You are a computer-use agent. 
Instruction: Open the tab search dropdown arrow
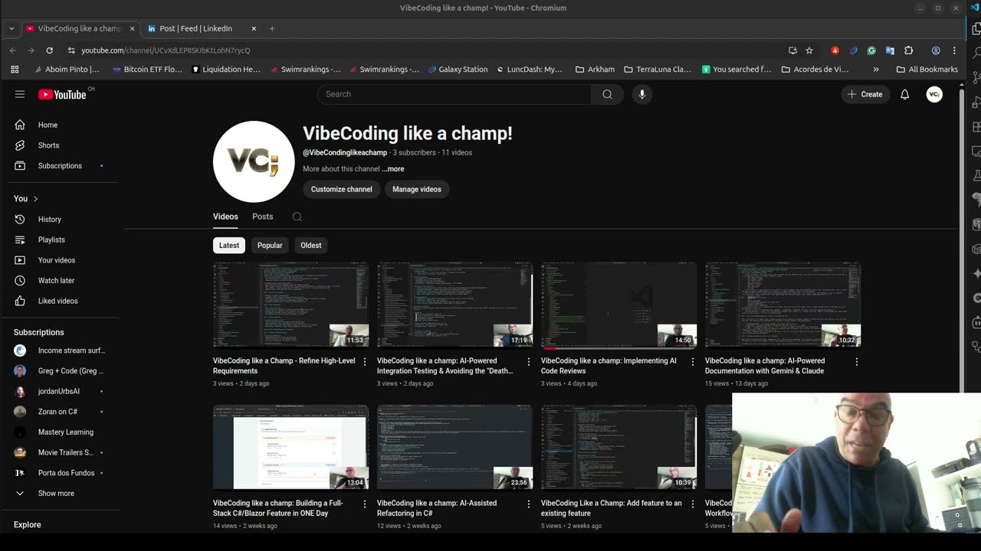(11, 28)
